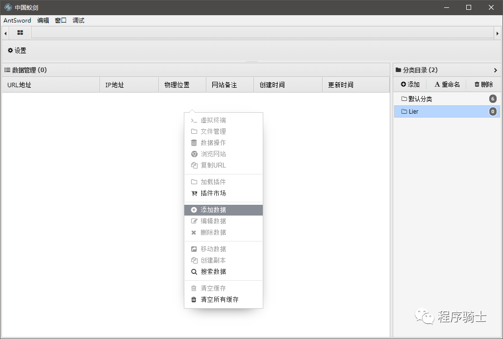Click the count badge 6 on 默认分类
The image size is (503, 339).
click(493, 98)
